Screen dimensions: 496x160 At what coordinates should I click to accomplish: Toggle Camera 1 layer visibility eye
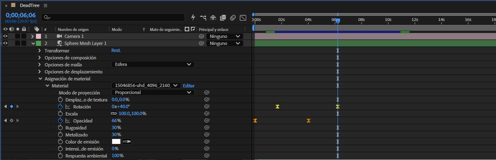[x=5, y=36]
